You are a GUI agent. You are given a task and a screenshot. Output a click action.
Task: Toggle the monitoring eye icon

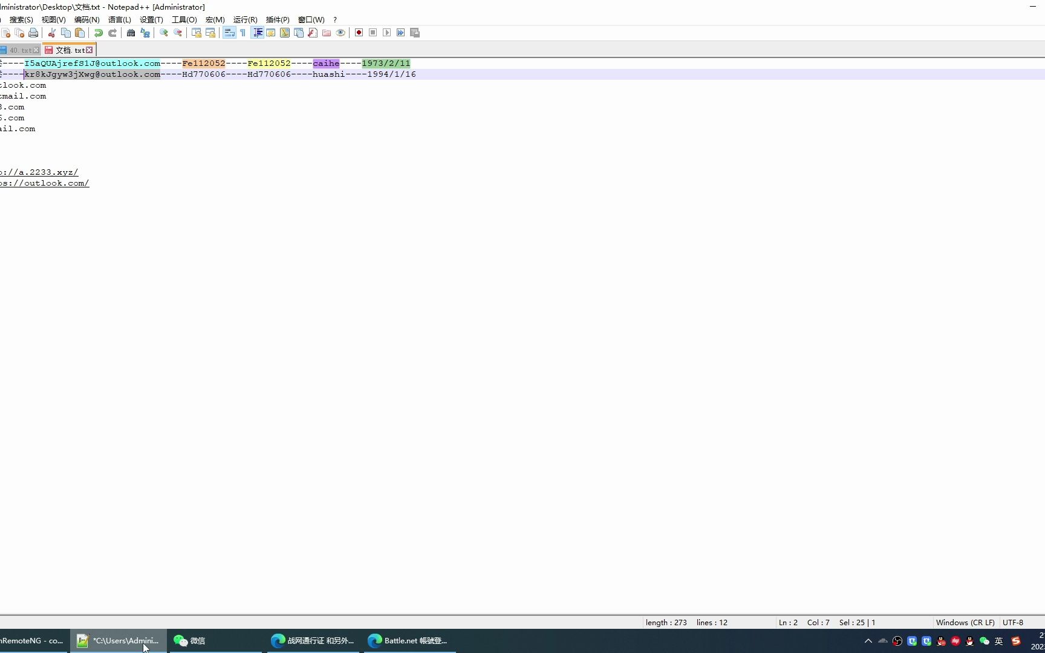coord(340,33)
